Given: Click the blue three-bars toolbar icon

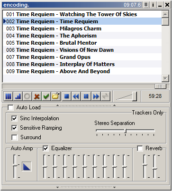Looking at the screenshot, I should (9, 96).
